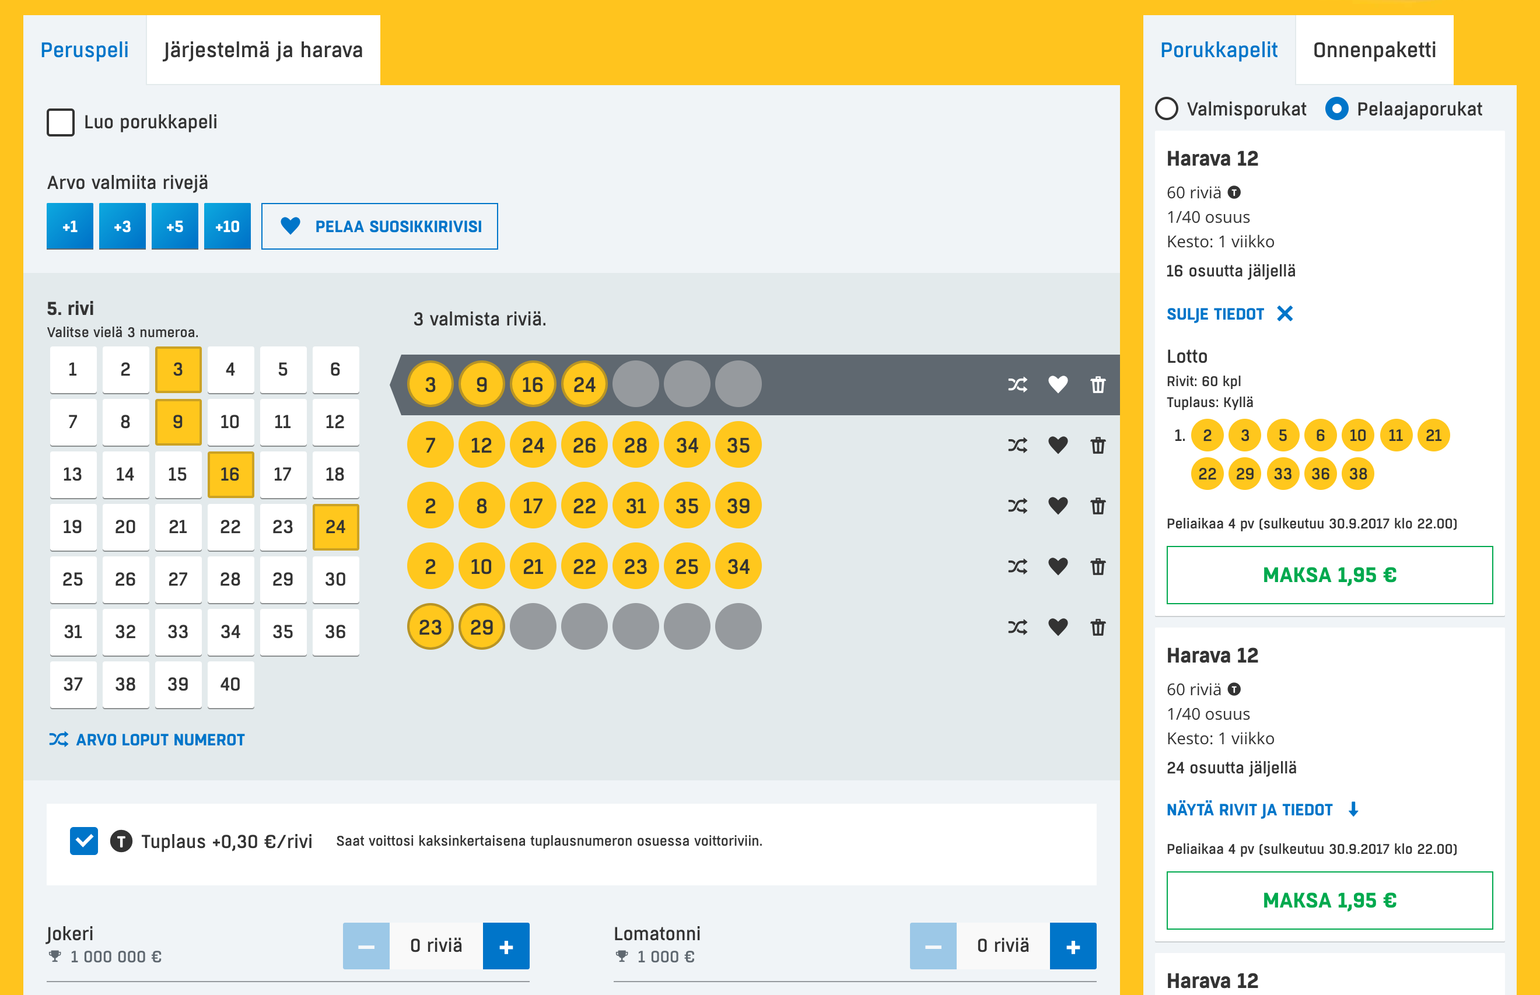Increase Jokeri rows with plus button
Screen dimensions: 1540x995
505,946
